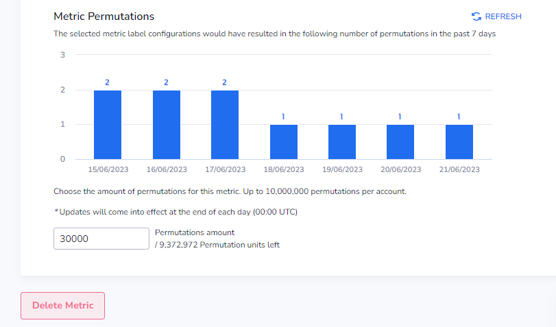Screen dimensions: 556x327
Task: Click the Delete Metric button
Action: 63,306
